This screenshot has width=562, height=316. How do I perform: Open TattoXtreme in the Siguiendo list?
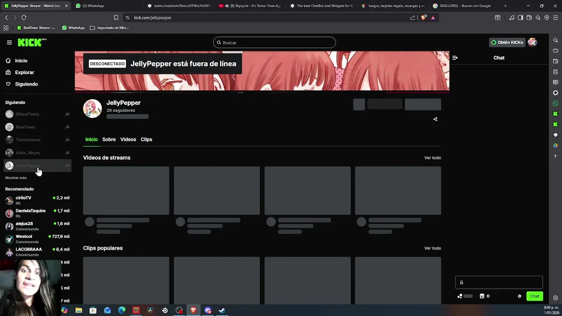pos(37,140)
